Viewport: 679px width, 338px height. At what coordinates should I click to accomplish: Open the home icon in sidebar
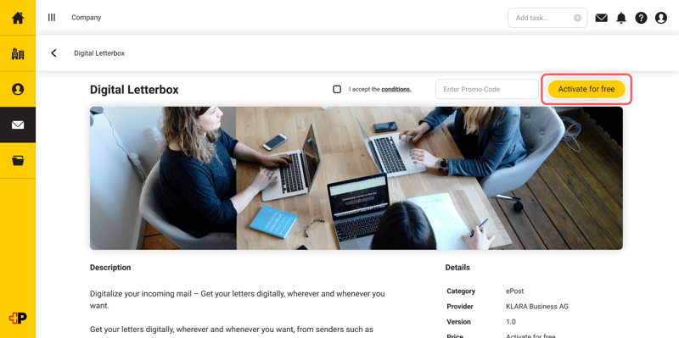click(x=18, y=18)
